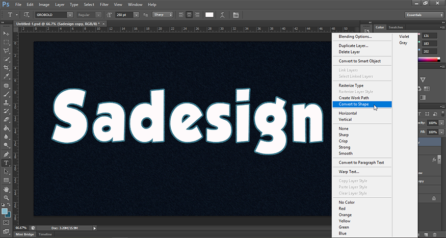Select the Rectangular Marquee tool
This screenshot has height=238, width=446.
click(6, 42)
